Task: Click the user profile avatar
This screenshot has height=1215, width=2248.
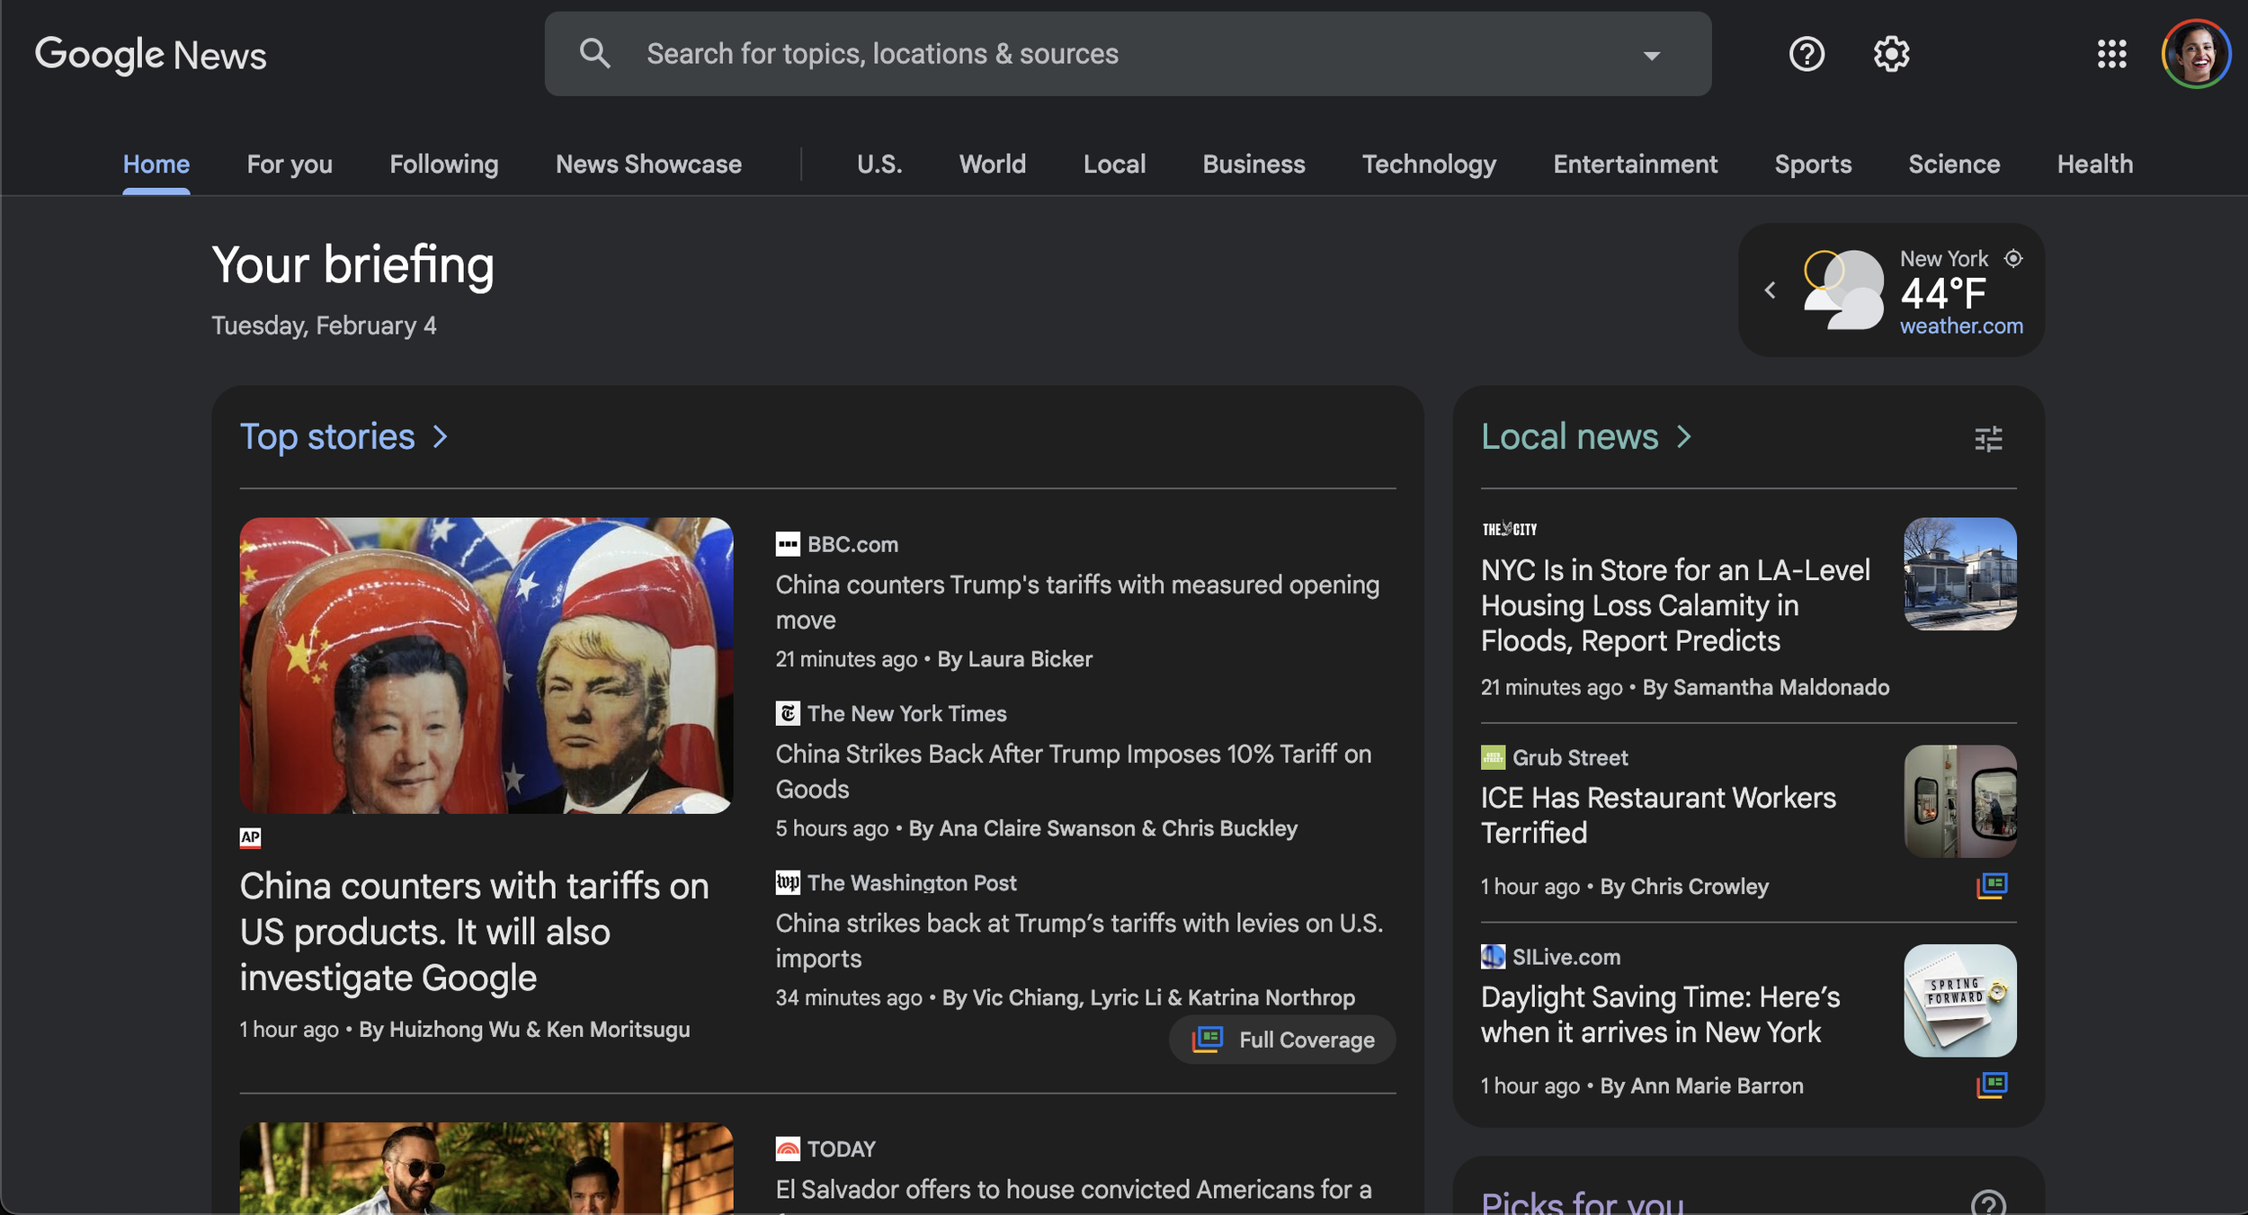Action: tap(2195, 54)
